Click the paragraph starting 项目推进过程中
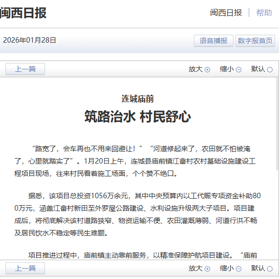Viewport: 280px width, 279px height. [x=143, y=255]
